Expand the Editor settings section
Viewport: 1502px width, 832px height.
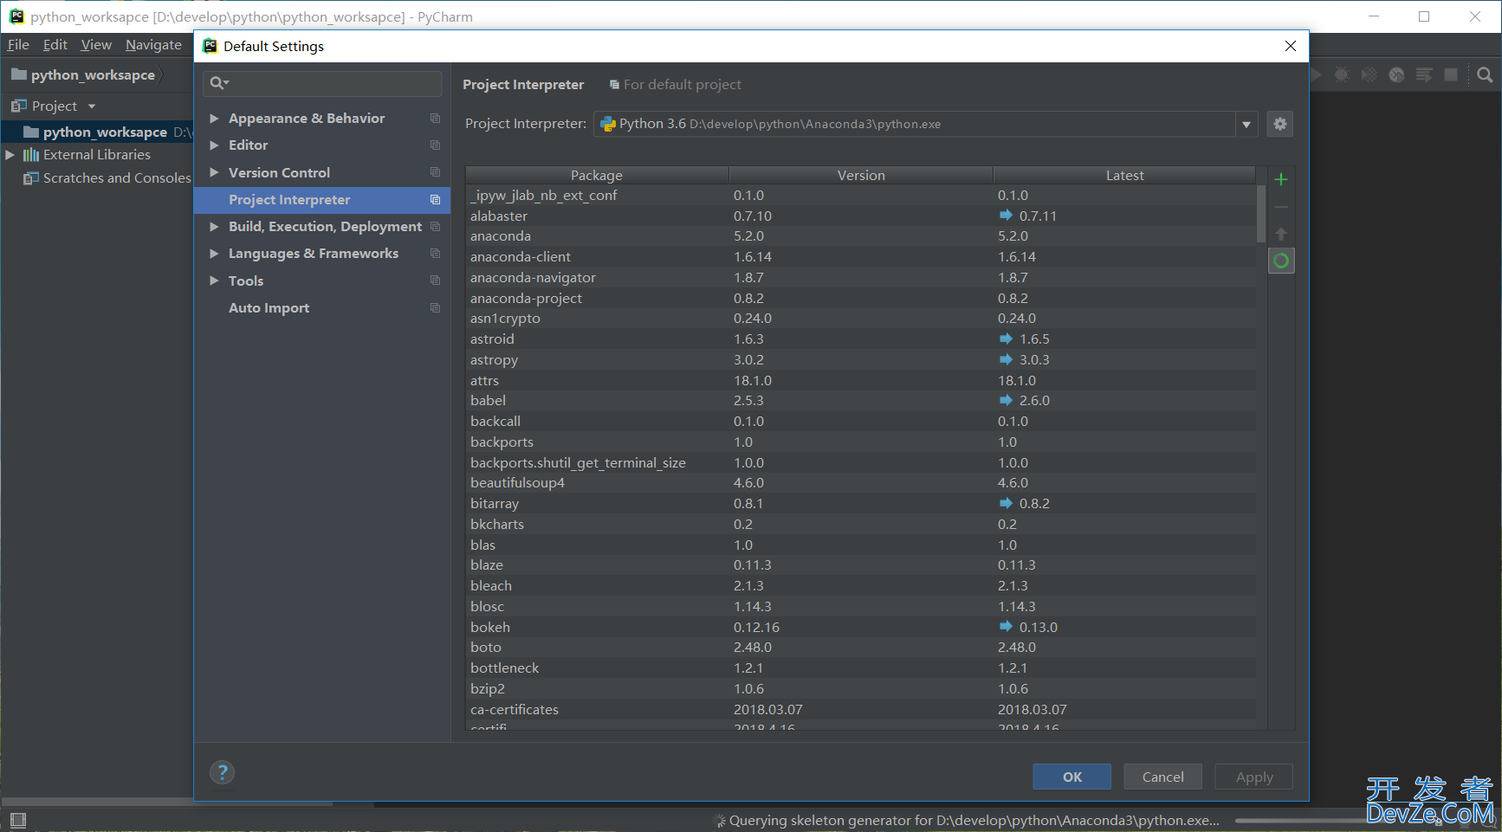pyautogui.click(x=214, y=145)
